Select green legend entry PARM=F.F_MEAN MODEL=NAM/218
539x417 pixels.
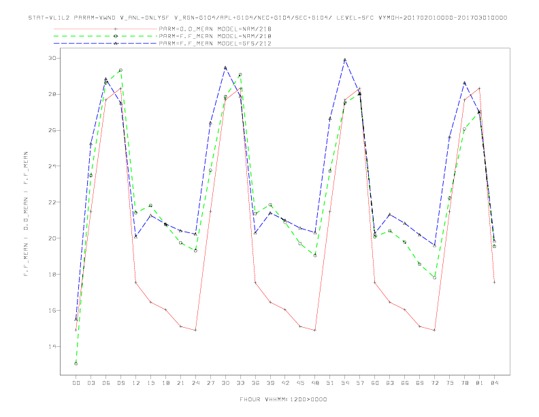[215, 36]
